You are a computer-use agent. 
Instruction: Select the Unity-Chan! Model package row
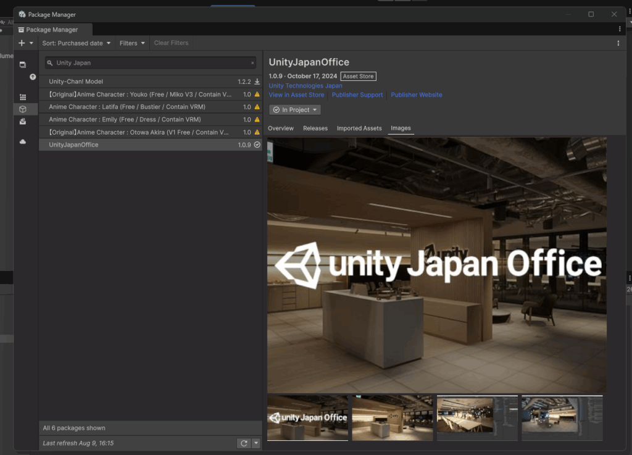coord(151,81)
